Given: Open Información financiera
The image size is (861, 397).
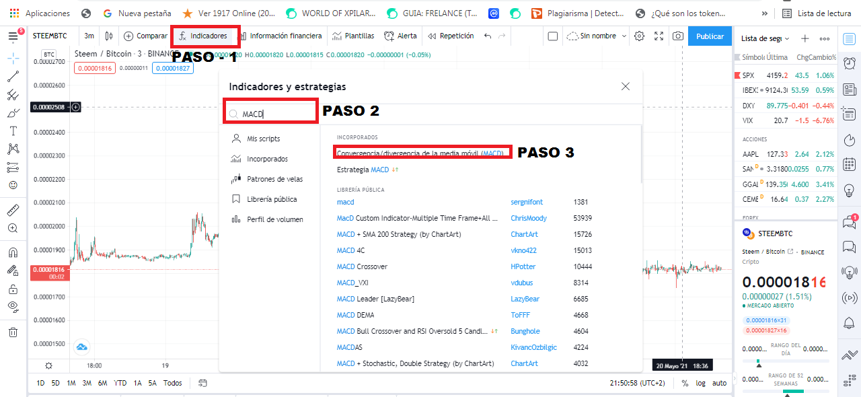Looking at the screenshot, I should tap(280, 36).
